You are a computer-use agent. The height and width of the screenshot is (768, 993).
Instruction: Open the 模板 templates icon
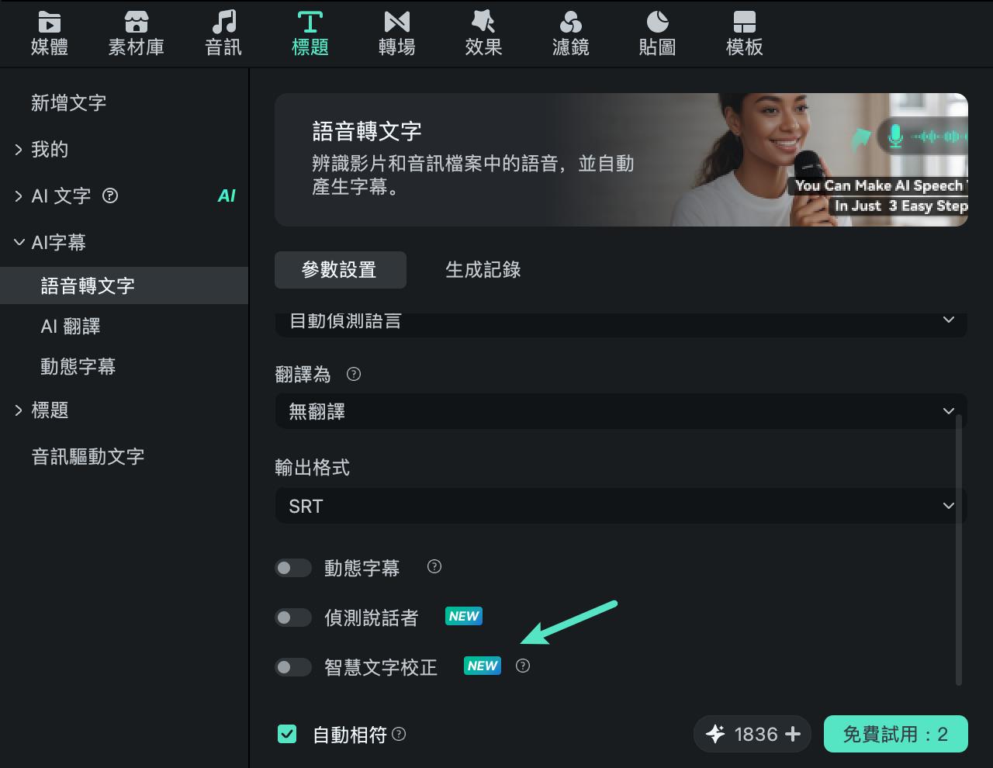(745, 22)
